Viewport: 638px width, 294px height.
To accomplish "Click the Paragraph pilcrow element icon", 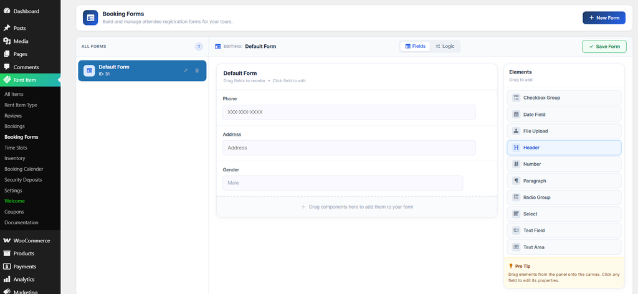I will (516, 181).
